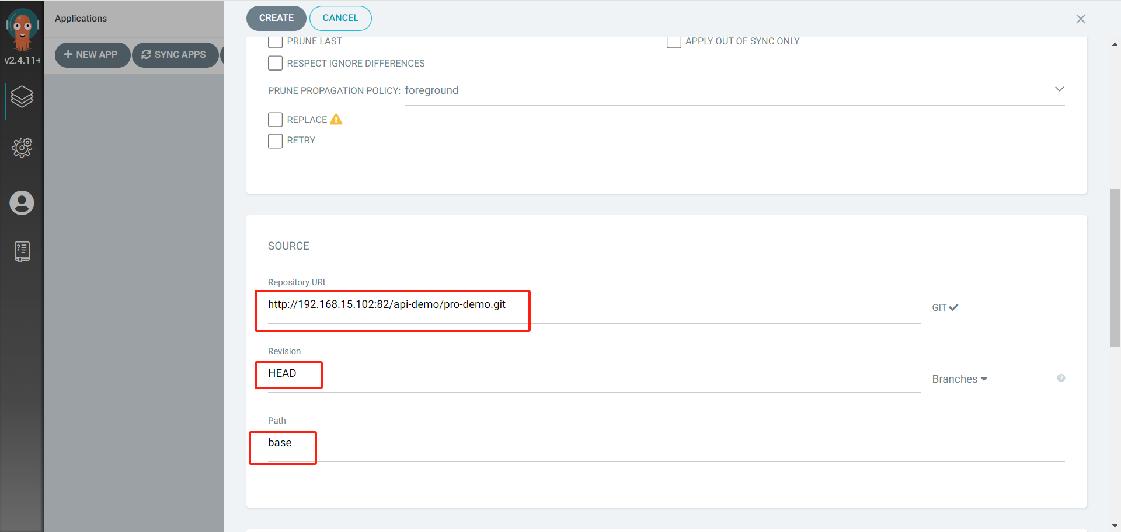The image size is (1121, 532).
Task: Open the Branches revision dropdown
Action: [959, 379]
